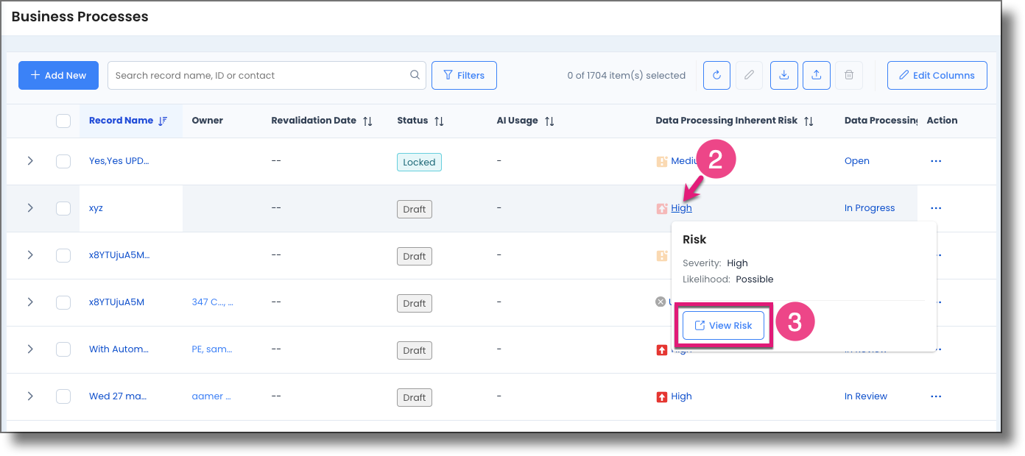Viewport: 1025px width, 456px height.
Task: Click High risk link in Wed 27 row
Action: (681, 396)
